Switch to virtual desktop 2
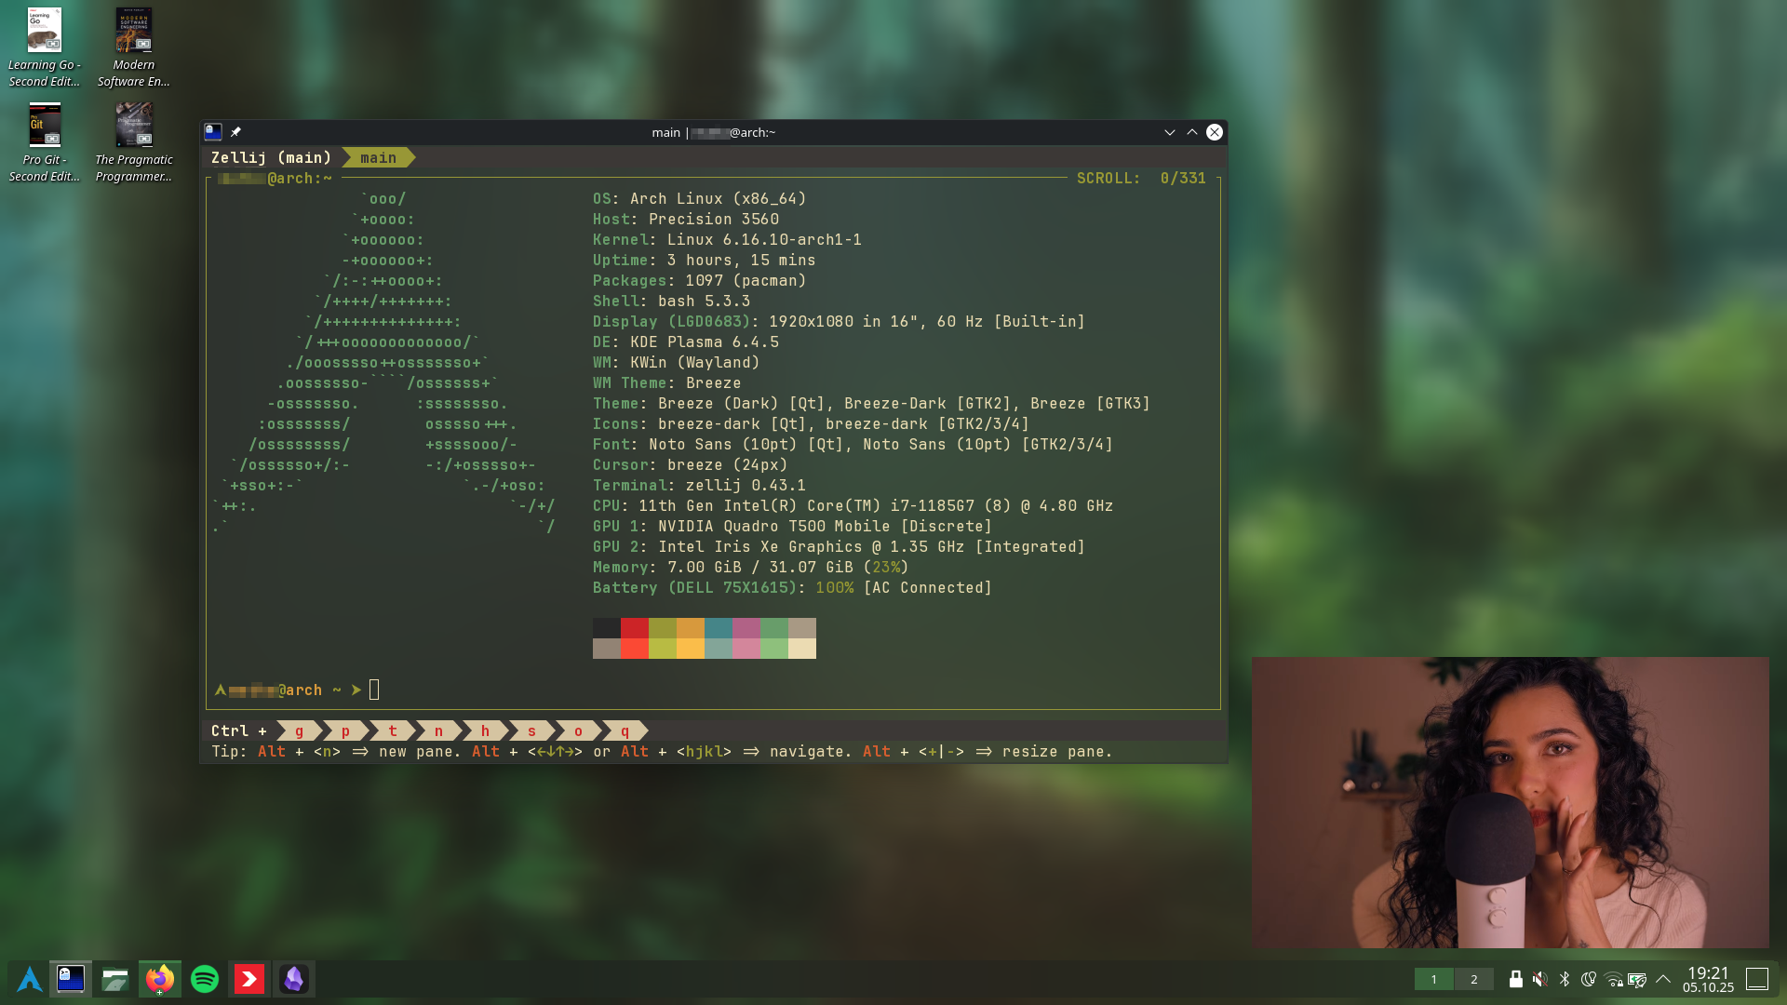 tap(1473, 979)
